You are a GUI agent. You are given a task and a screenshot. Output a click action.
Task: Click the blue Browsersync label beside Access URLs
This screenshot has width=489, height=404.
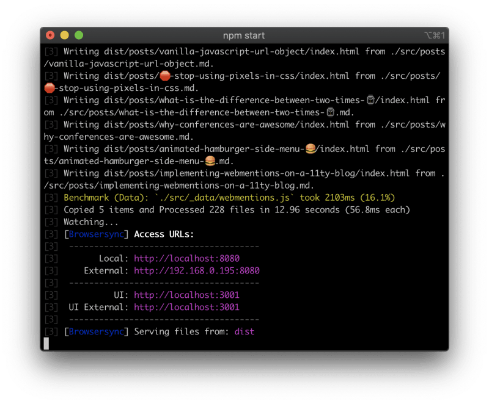[x=97, y=234]
